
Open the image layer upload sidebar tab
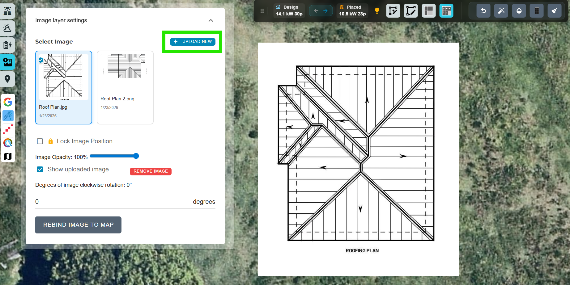pyautogui.click(x=7, y=62)
